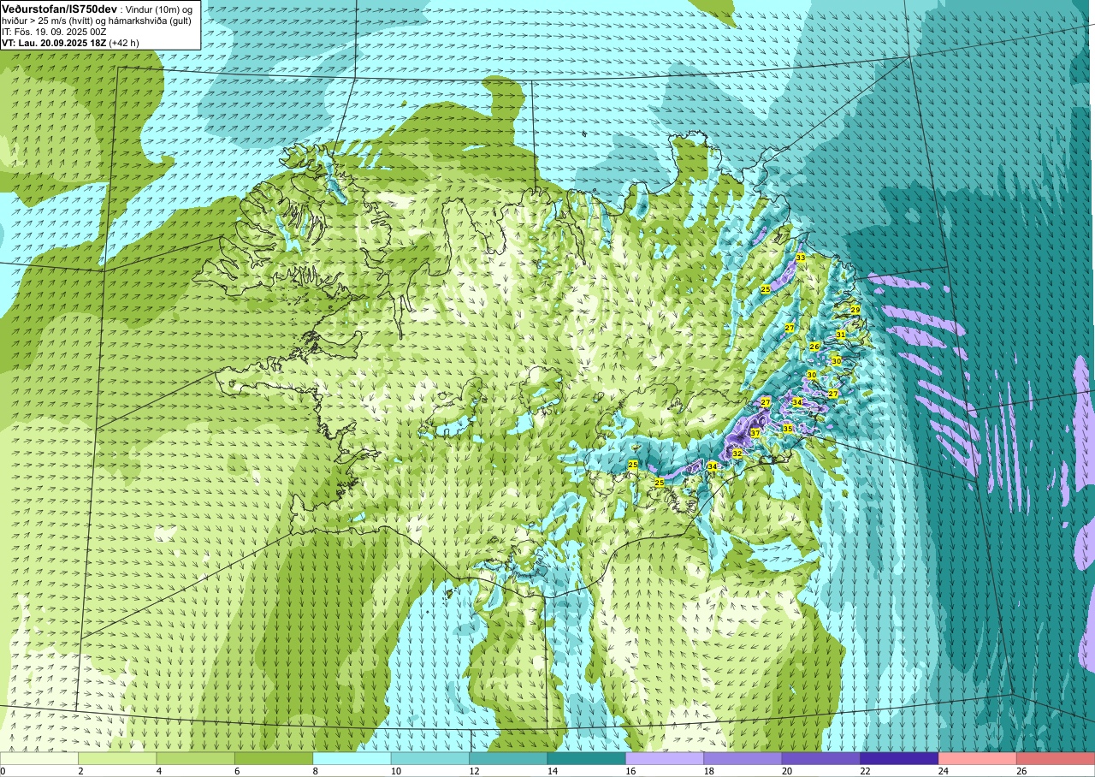Image resolution: width=1095 pixels, height=777 pixels.
Task: Select the 12–14 m/s legend color
Action: pos(508,758)
